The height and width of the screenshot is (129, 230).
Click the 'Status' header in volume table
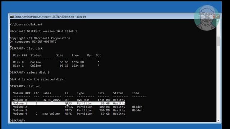(118, 93)
